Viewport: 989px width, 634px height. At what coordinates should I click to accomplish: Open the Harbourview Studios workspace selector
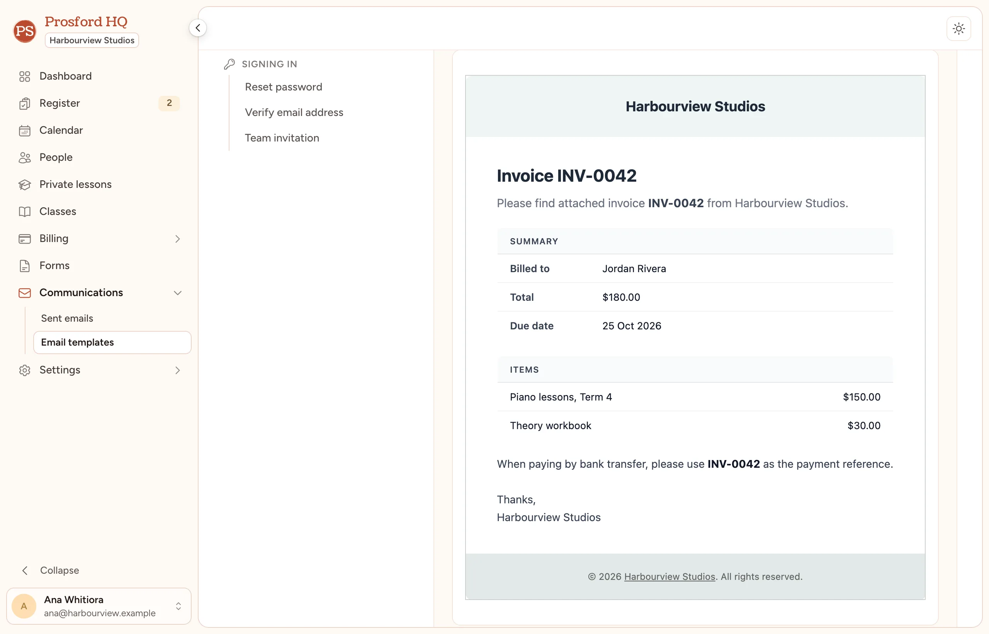pos(92,40)
